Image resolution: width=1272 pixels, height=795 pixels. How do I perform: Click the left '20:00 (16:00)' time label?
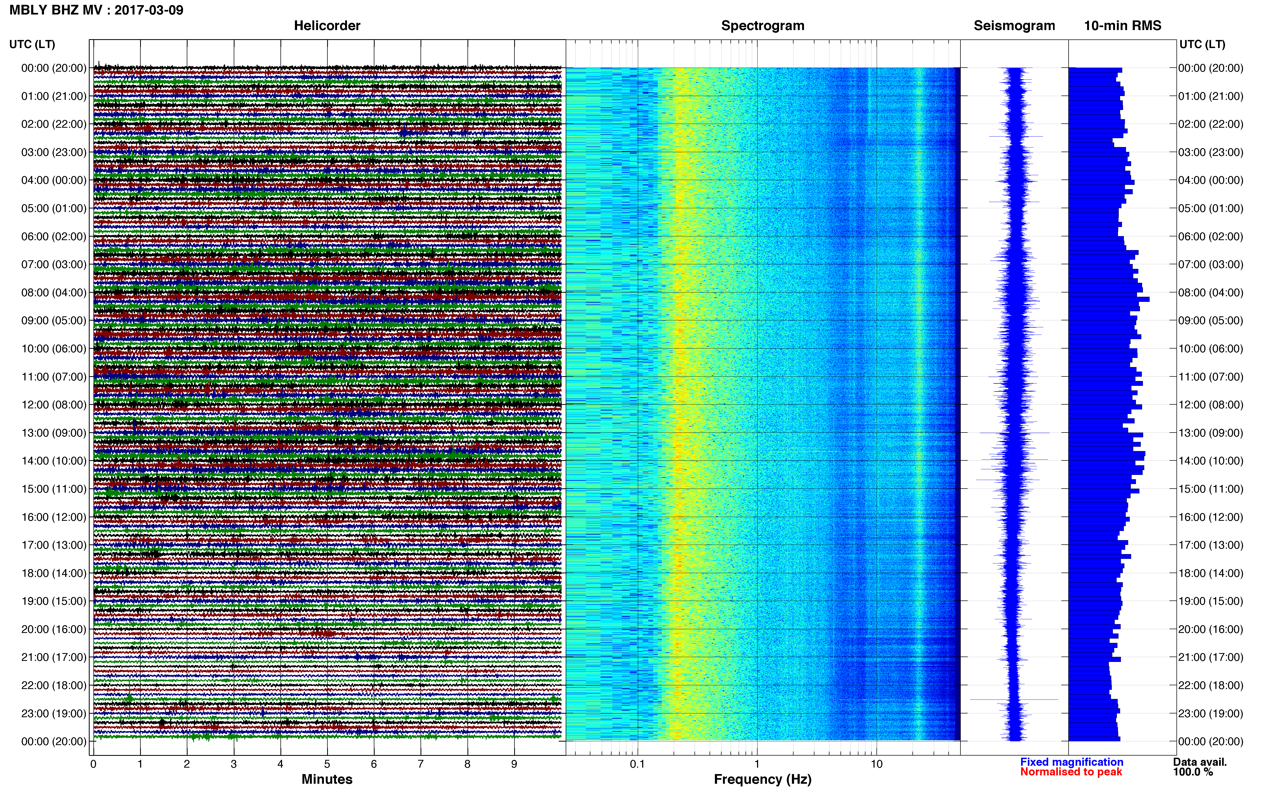pos(54,629)
